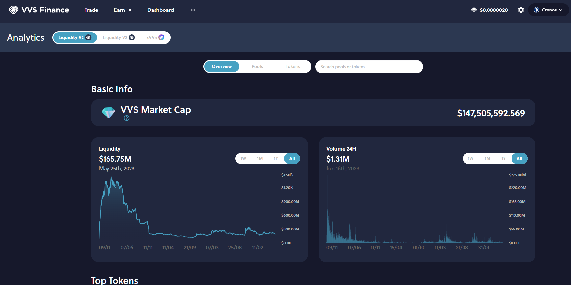Click the 31/01 date tick on Volume chart
Screen dimensions: 571x285
(x=484, y=247)
